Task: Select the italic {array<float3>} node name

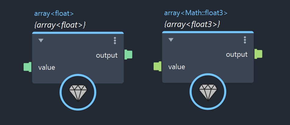Action: click(x=192, y=24)
